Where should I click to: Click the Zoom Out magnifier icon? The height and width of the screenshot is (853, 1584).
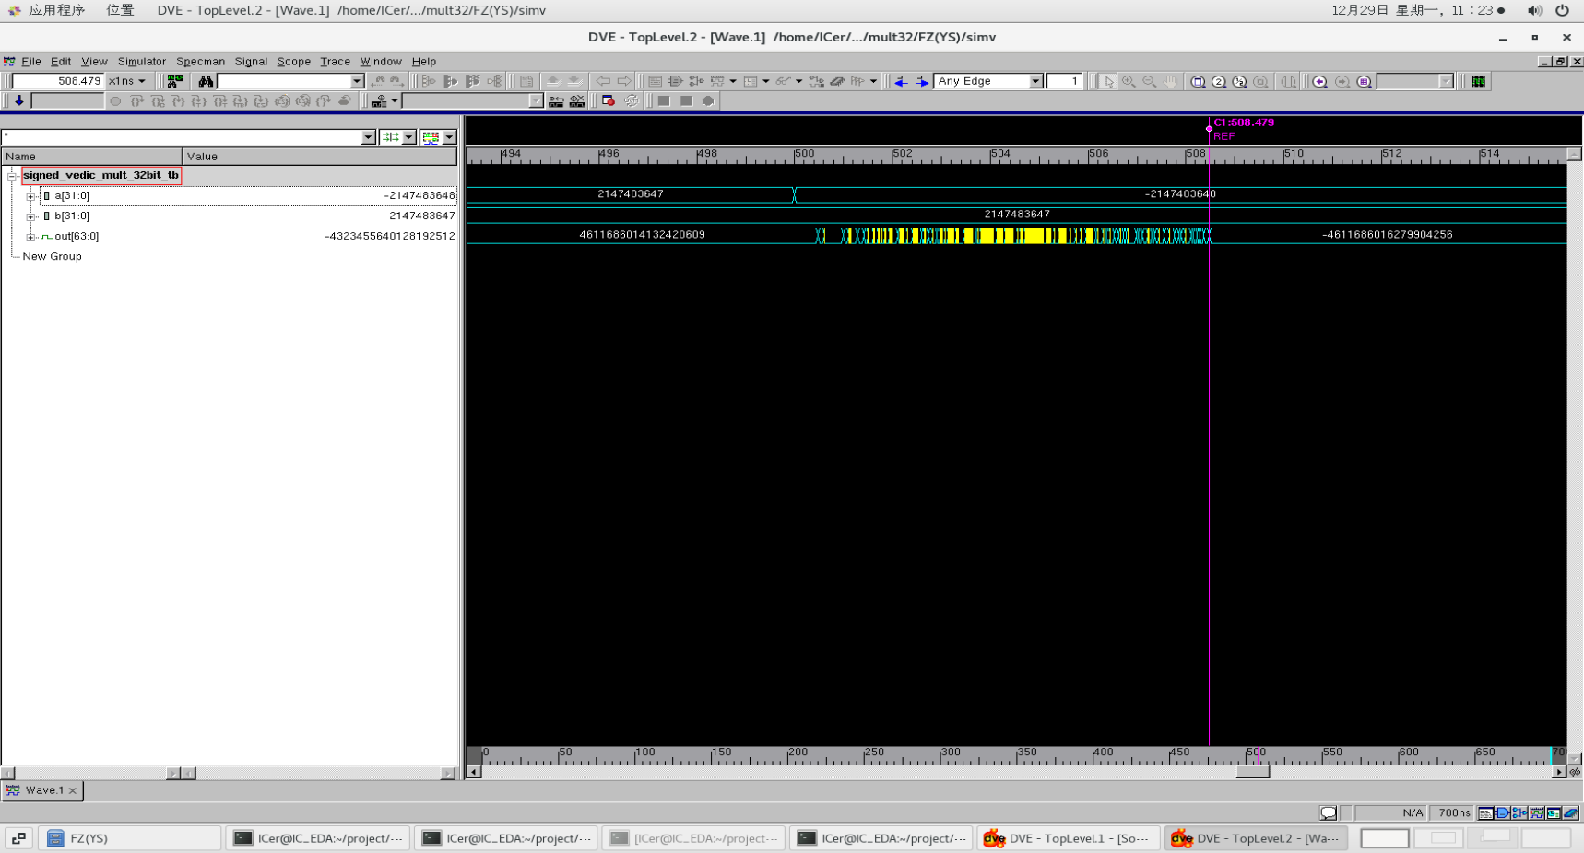tap(1149, 81)
